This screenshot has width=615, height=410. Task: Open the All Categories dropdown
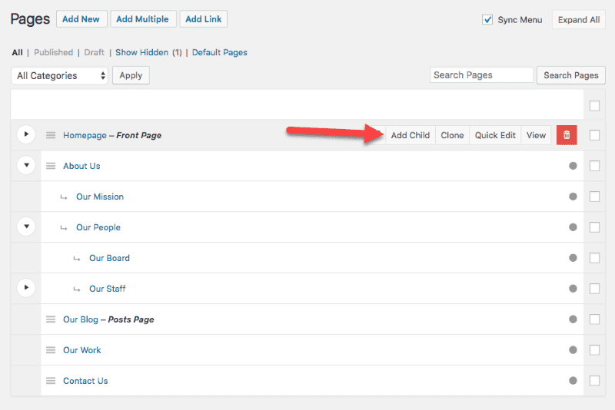tap(60, 75)
